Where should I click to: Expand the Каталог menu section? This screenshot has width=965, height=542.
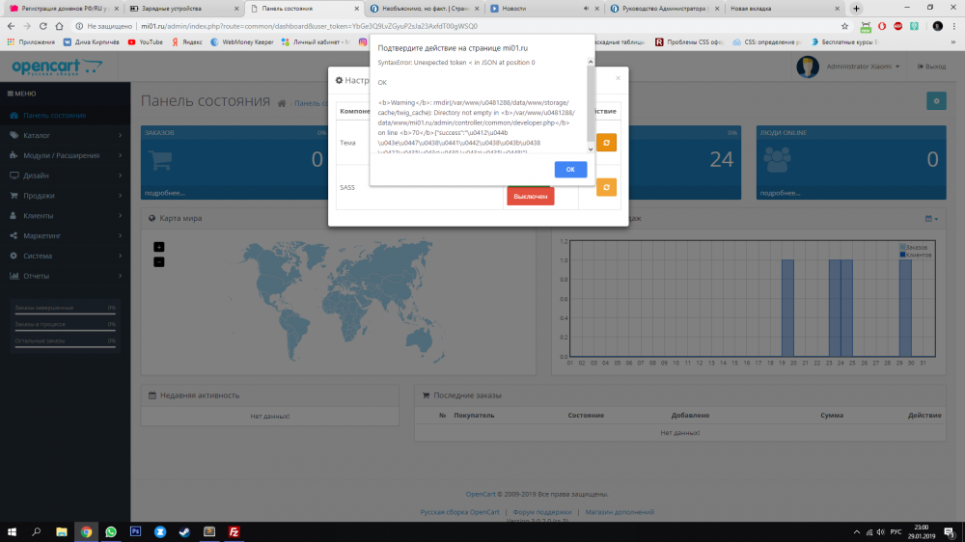tap(66, 135)
